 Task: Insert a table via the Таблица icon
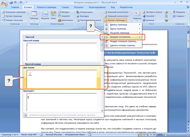tap(34, 16)
